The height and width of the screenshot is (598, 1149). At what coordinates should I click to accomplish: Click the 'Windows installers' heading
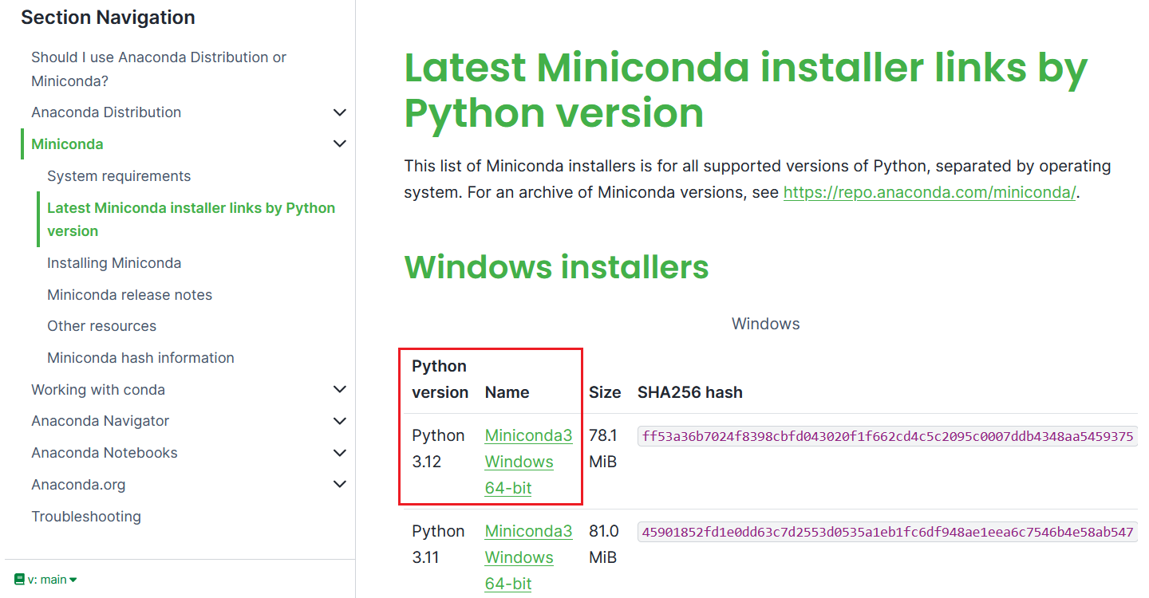click(x=556, y=266)
